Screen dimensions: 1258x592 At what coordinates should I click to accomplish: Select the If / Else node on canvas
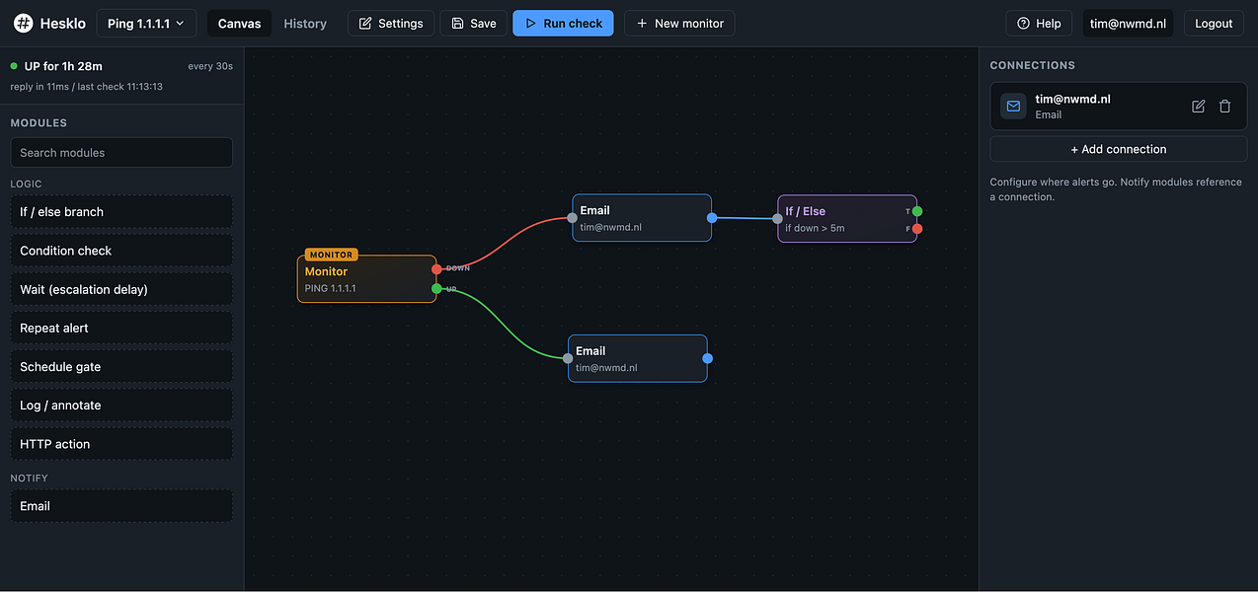847,219
